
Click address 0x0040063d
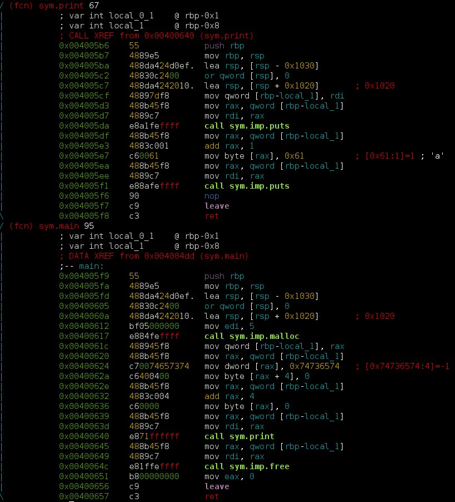click(84, 426)
